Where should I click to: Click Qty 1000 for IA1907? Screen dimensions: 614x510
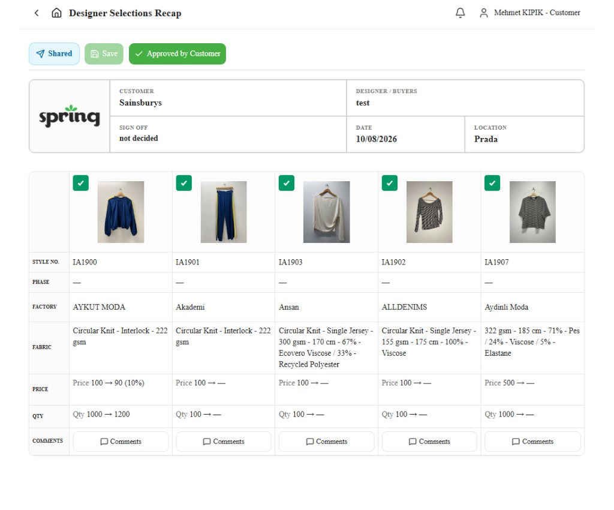[x=509, y=414]
